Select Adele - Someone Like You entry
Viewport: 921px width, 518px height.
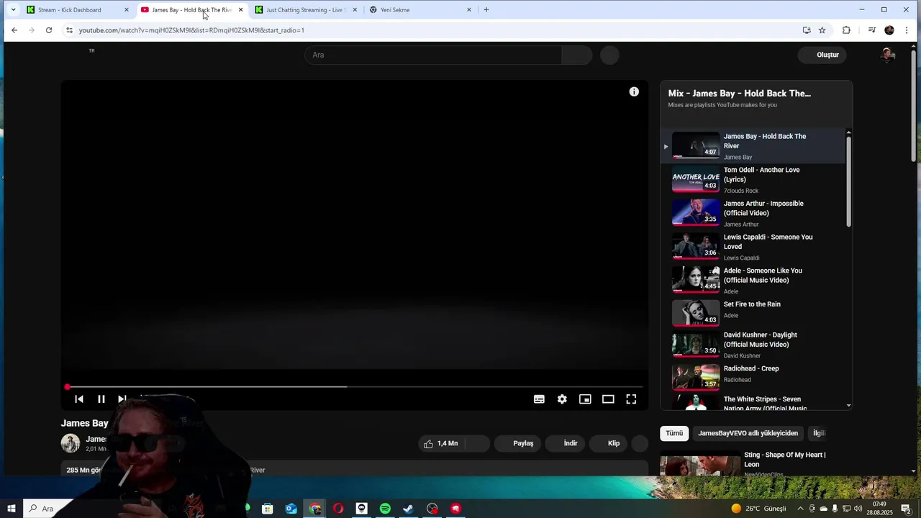point(753,281)
